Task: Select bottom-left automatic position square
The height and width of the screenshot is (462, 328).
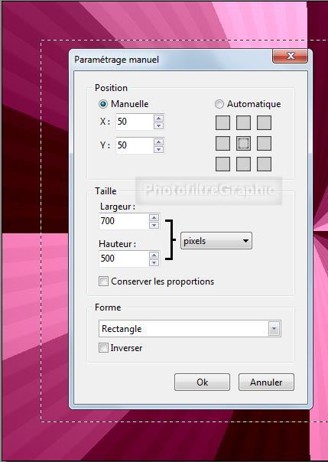Action: tap(222, 164)
